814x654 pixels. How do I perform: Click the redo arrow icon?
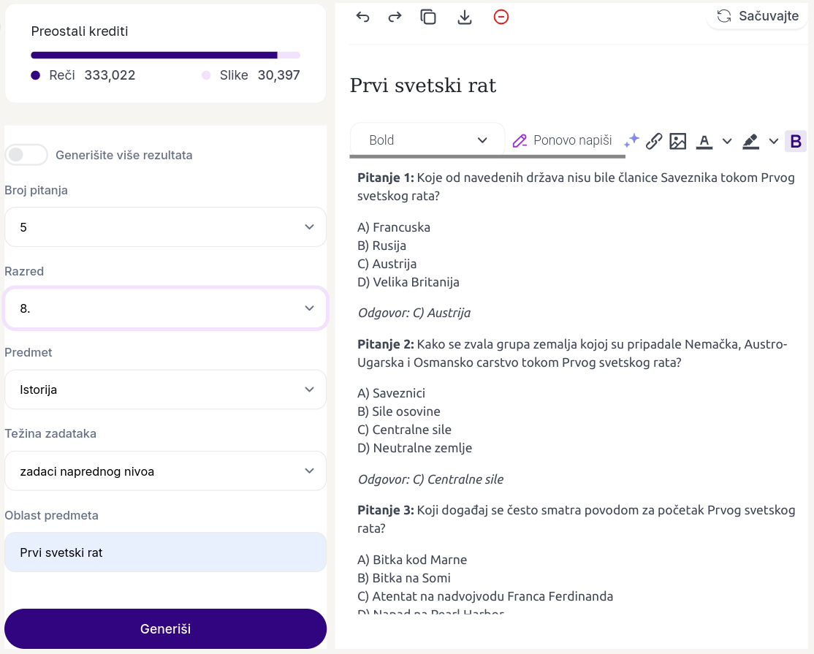[395, 17]
